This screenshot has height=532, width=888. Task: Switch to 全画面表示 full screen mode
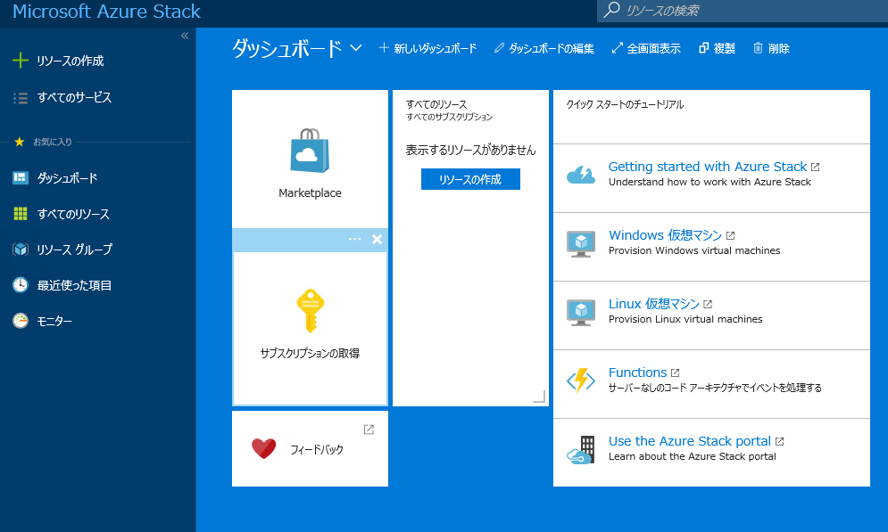click(x=646, y=48)
